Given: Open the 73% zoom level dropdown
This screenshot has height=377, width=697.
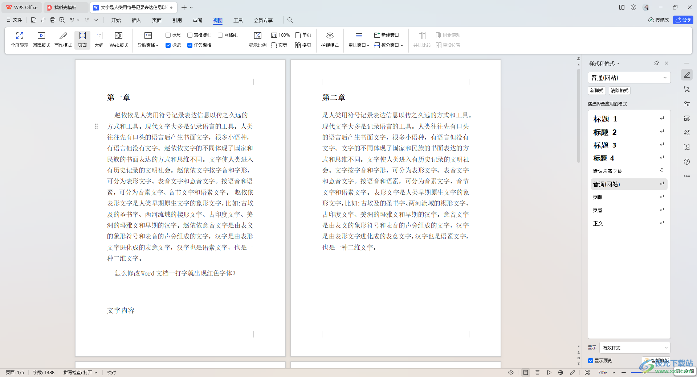Looking at the screenshot, I should point(614,373).
